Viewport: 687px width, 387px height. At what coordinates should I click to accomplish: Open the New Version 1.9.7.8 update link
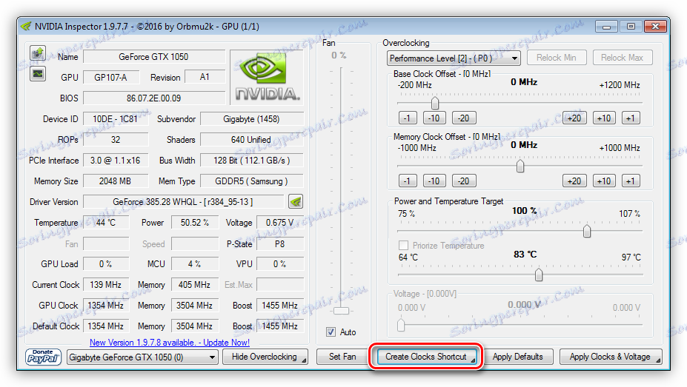coord(170,343)
